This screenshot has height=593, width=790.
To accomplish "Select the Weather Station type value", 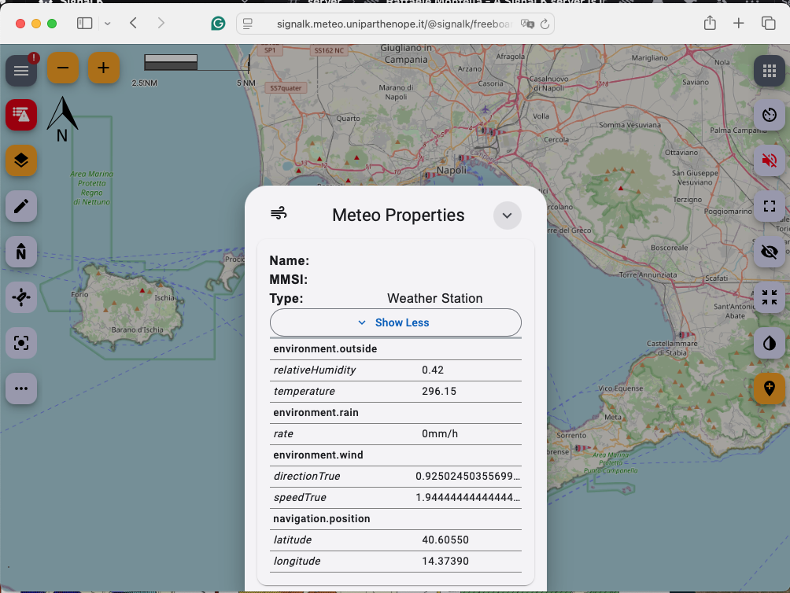I will point(435,299).
